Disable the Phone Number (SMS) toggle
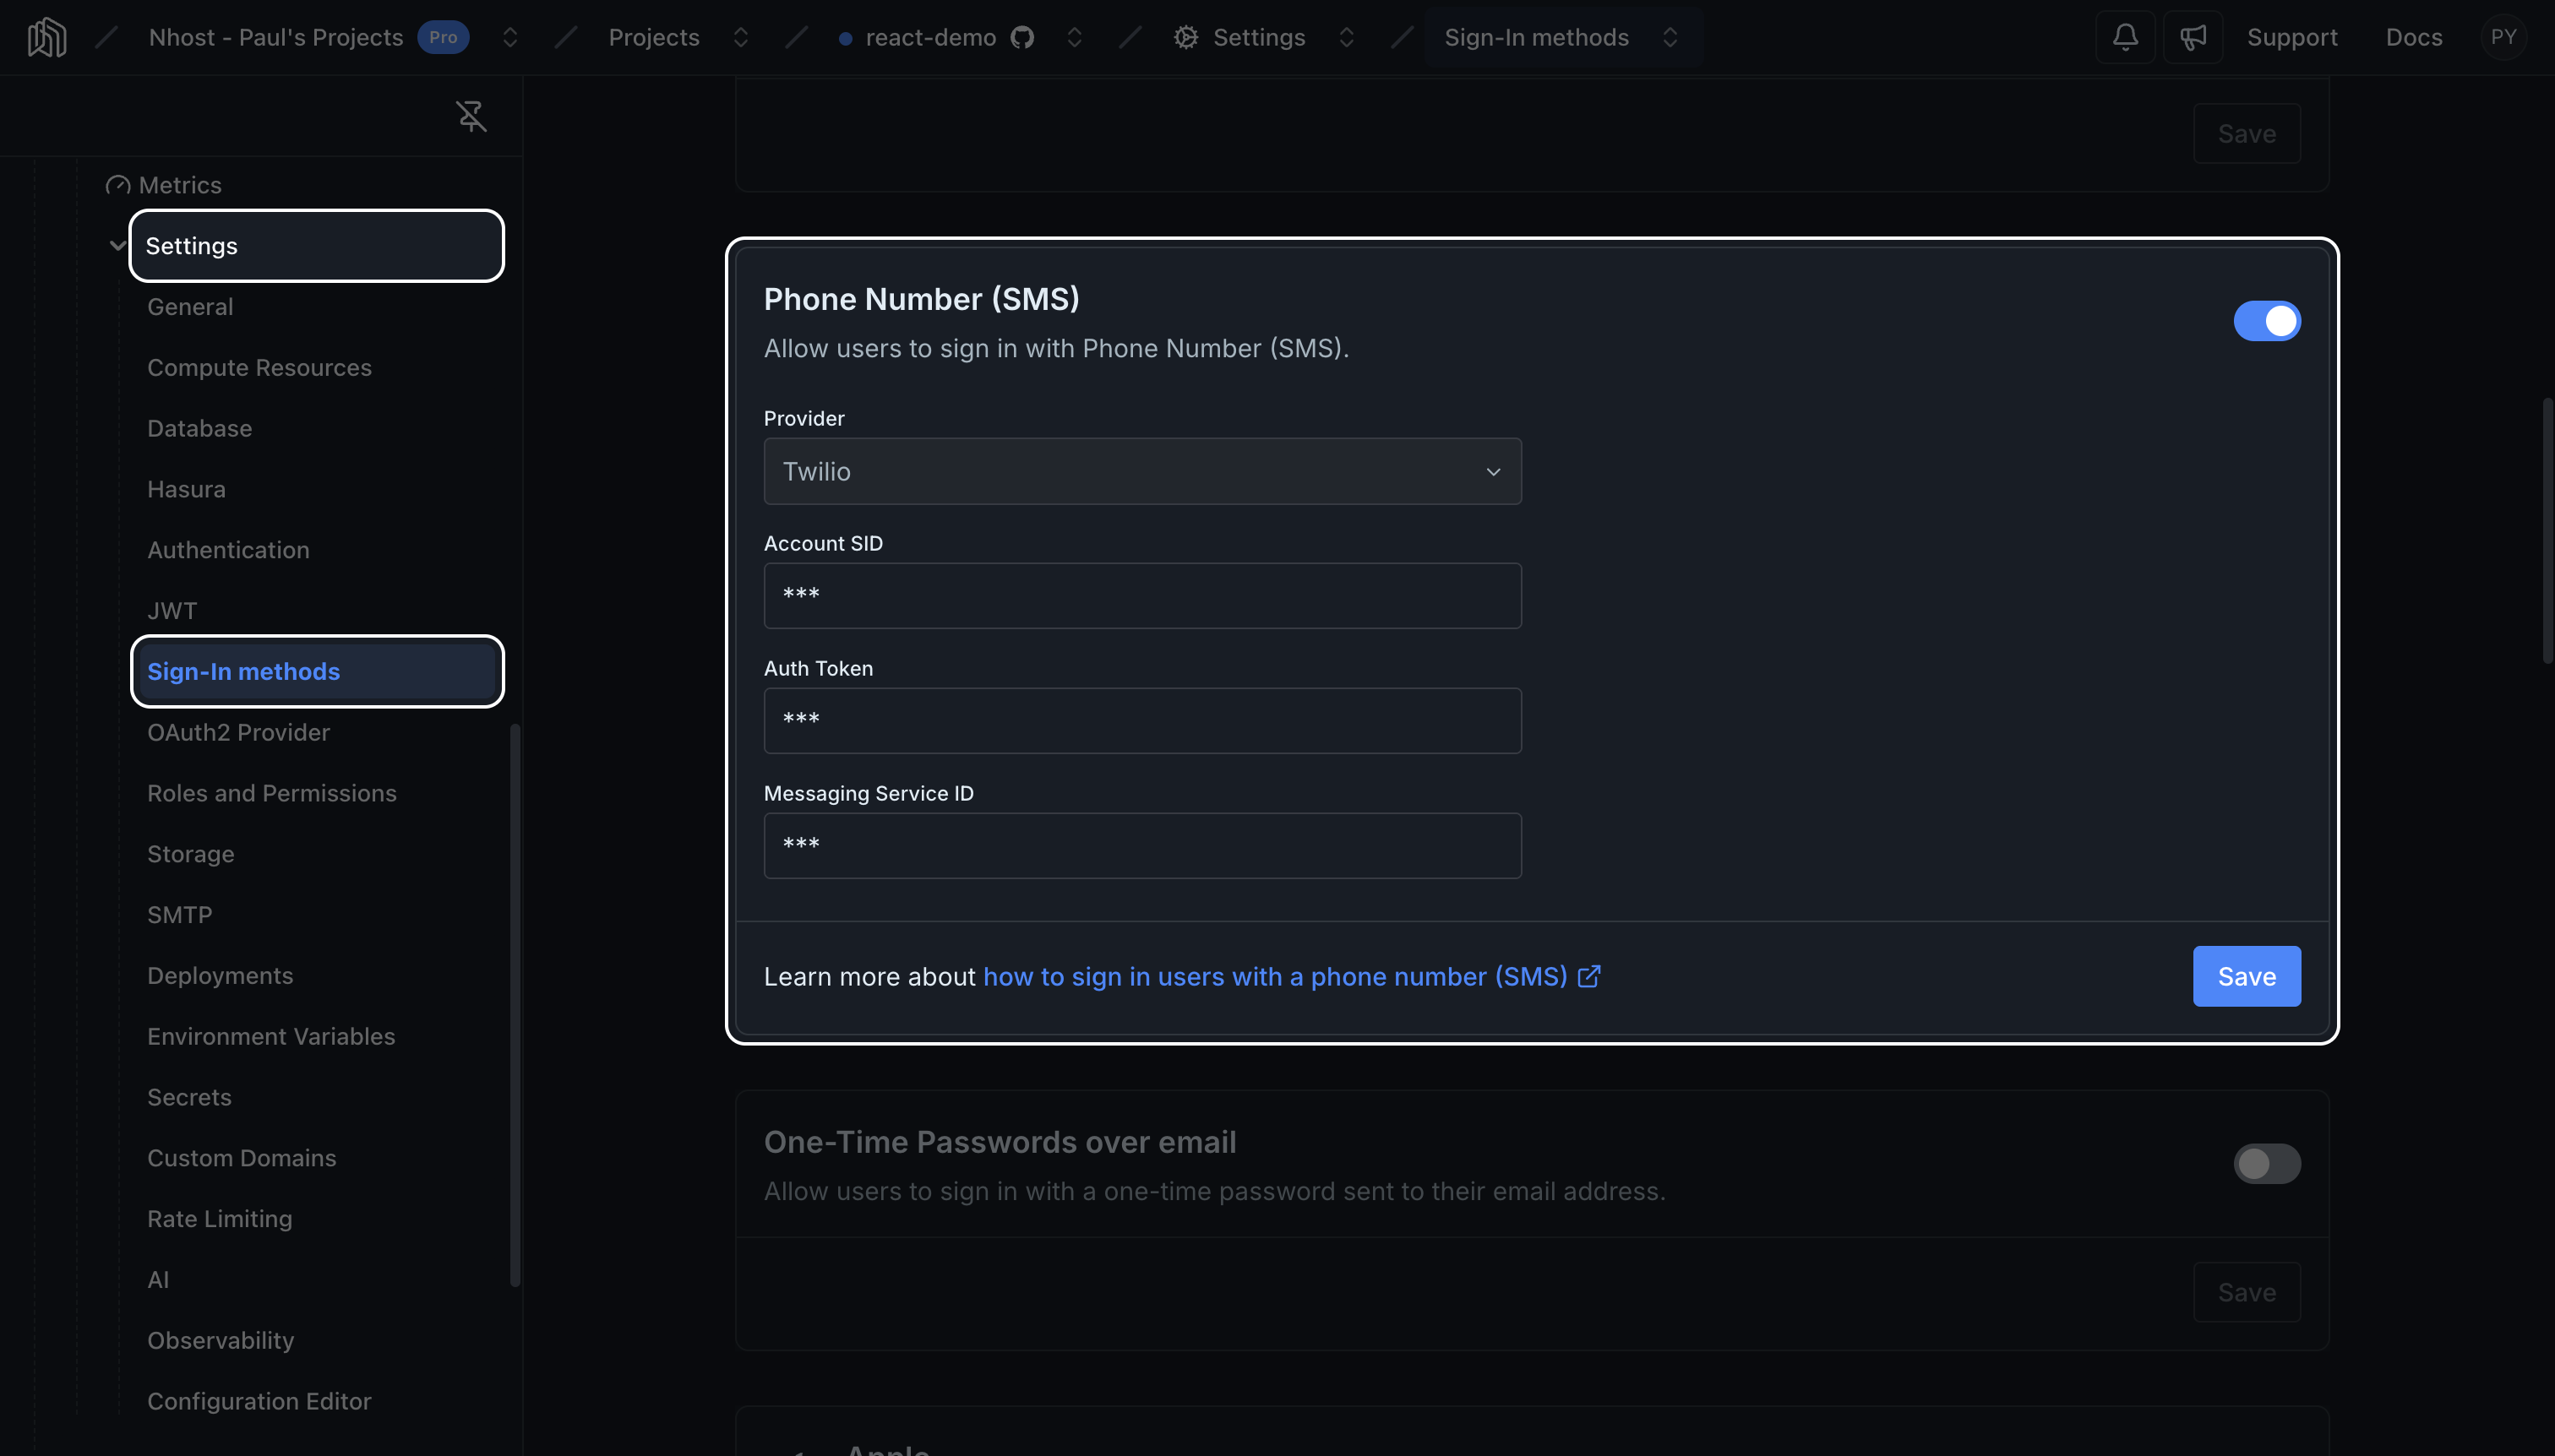Image resolution: width=2555 pixels, height=1456 pixels. [2267, 321]
